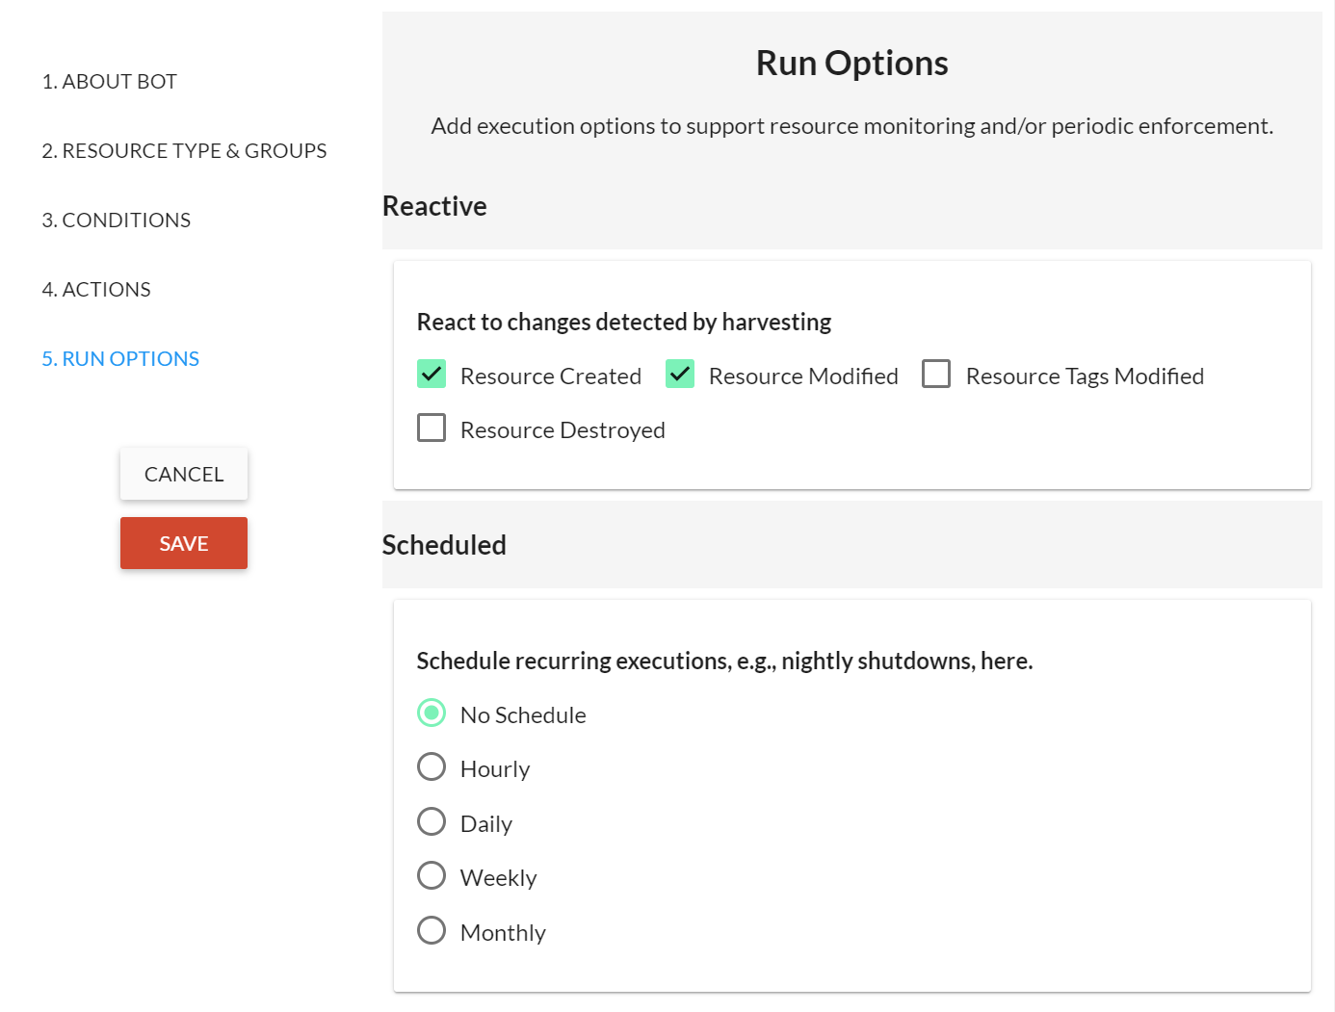Click the Scheduled section heading
This screenshot has width=1335, height=1012.
click(444, 545)
